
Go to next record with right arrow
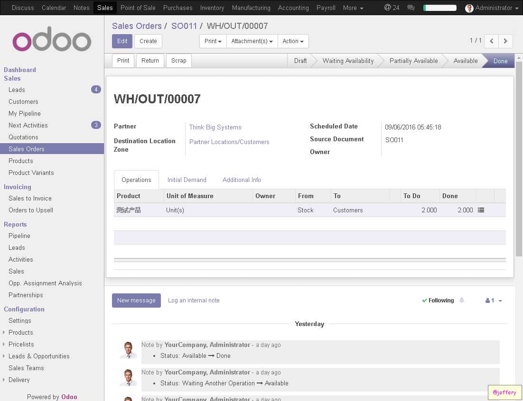pyautogui.click(x=505, y=41)
